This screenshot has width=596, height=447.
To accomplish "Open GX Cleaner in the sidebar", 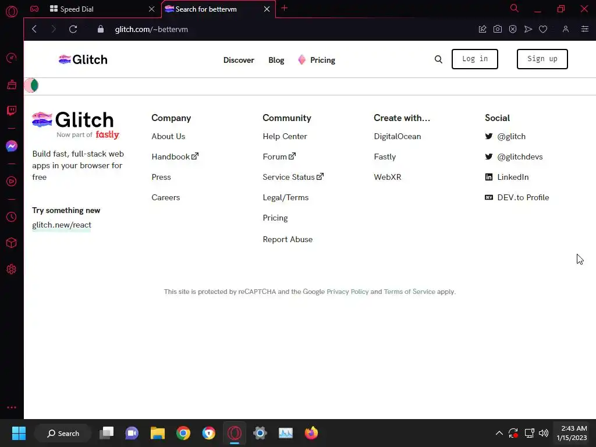I will (12, 84).
